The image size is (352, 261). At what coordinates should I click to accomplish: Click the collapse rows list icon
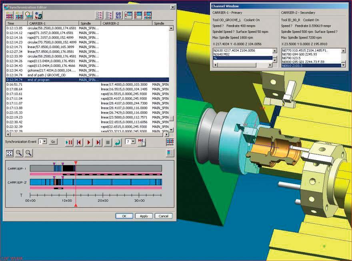pyautogui.click(x=99, y=15)
